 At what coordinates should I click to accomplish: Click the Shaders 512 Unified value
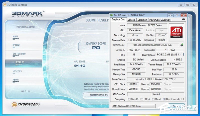138,59
